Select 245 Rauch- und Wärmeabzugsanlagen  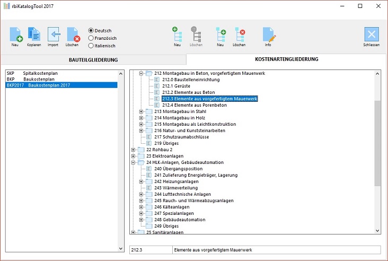194,201
